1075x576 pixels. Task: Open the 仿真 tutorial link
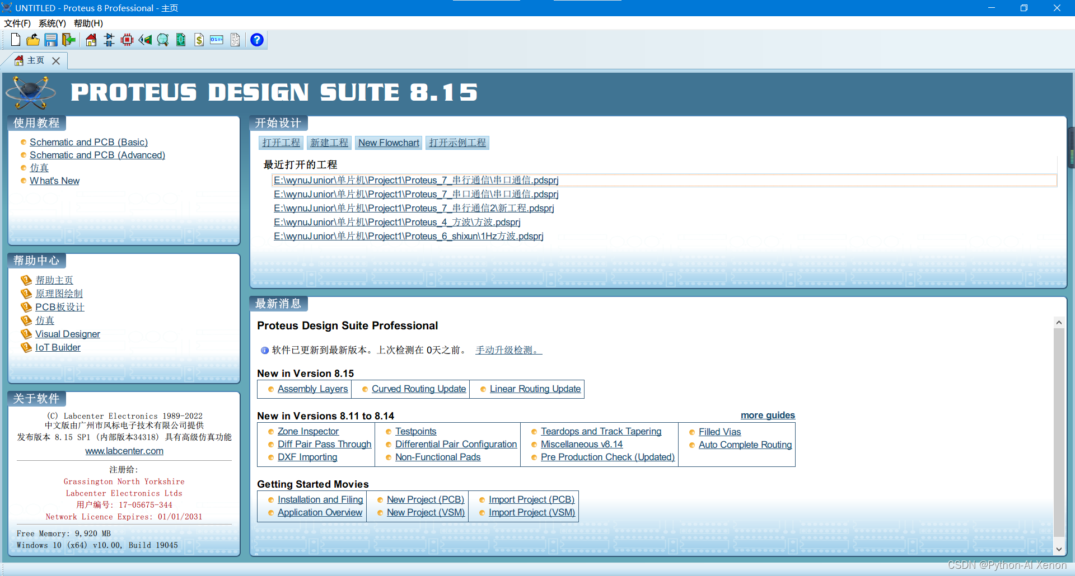pyautogui.click(x=39, y=168)
